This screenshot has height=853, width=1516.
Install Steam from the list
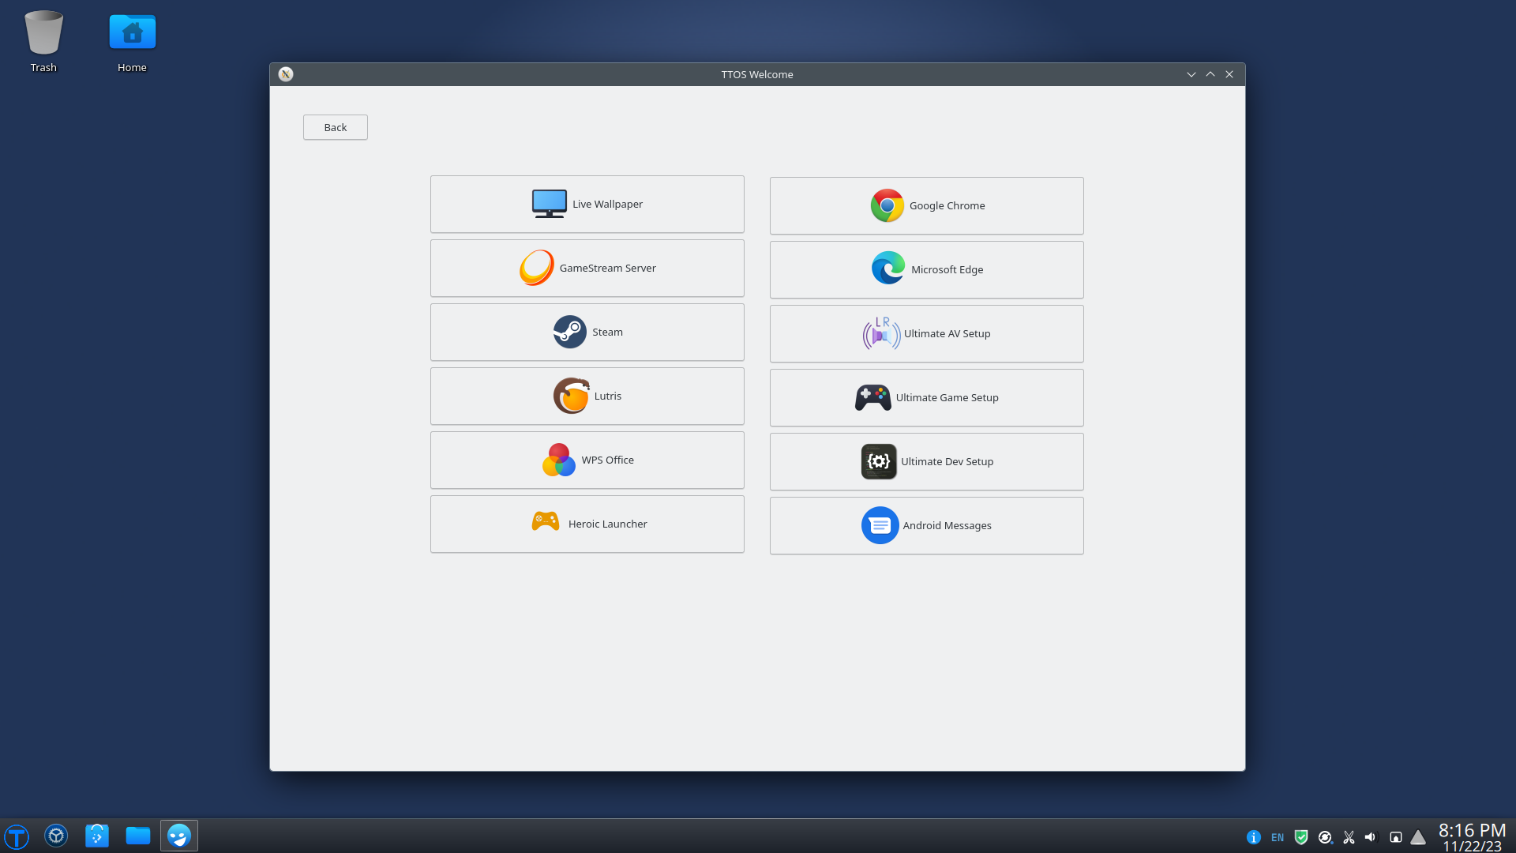[587, 332]
